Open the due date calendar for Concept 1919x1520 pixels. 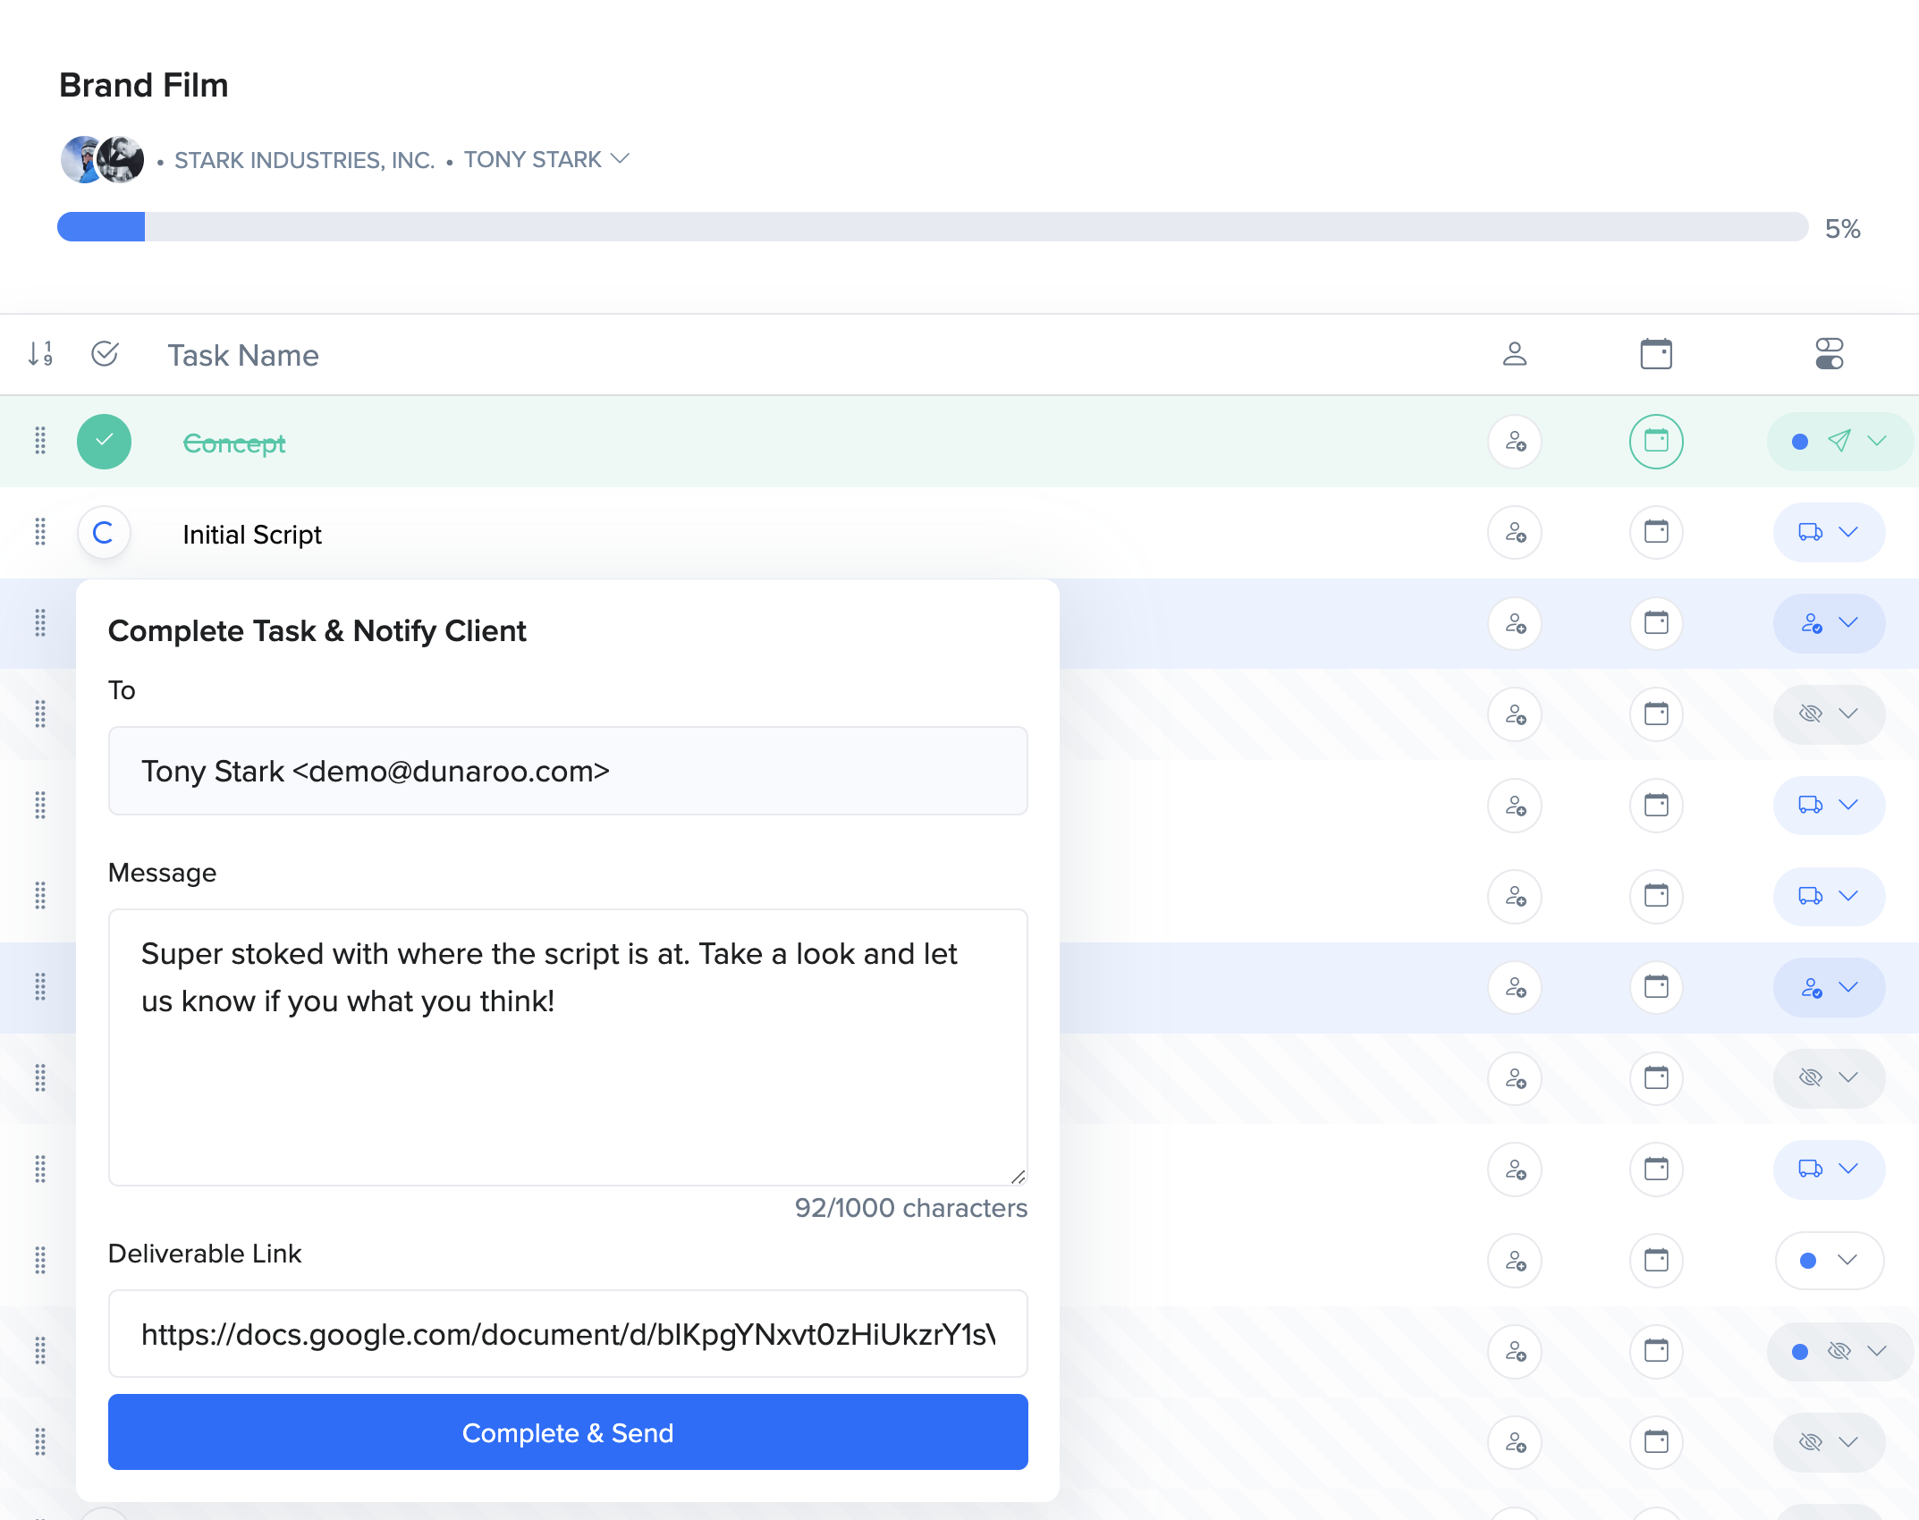coord(1656,442)
